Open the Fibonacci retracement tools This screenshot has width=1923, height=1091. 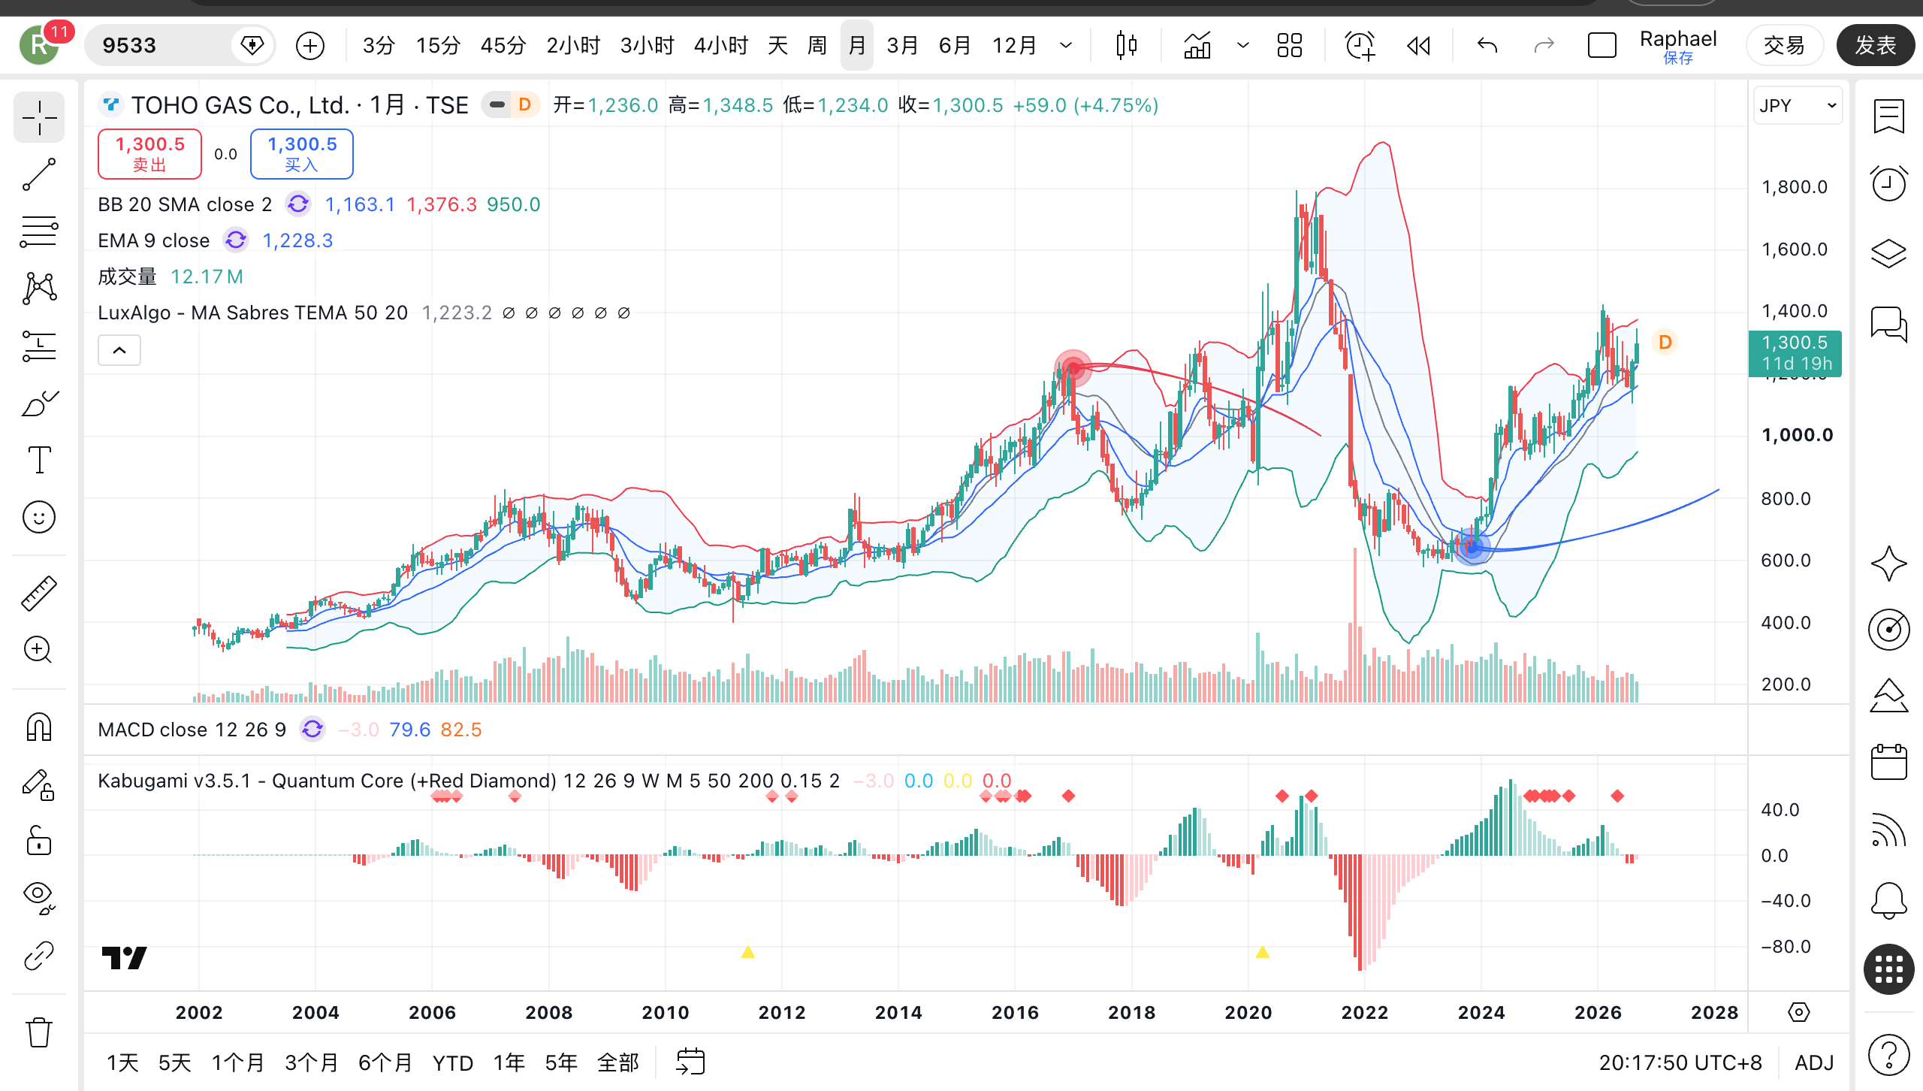(x=39, y=231)
